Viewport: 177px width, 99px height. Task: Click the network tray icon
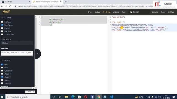coord(156,97)
